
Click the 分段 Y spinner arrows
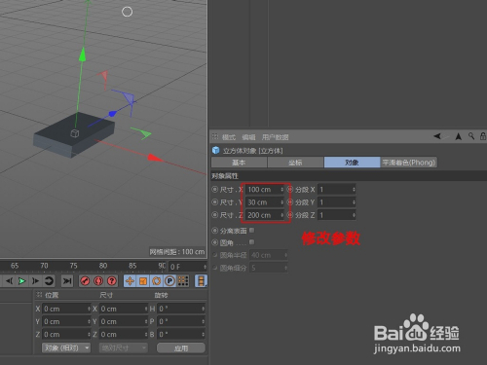[x=354, y=202]
